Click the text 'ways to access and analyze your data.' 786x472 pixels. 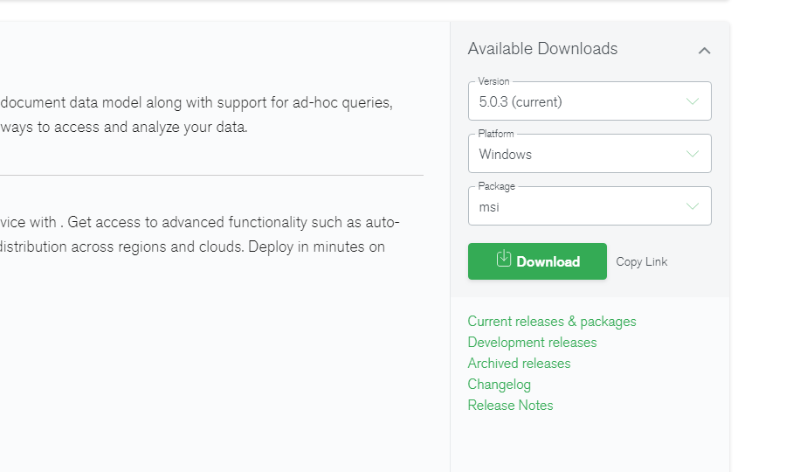[x=124, y=128]
